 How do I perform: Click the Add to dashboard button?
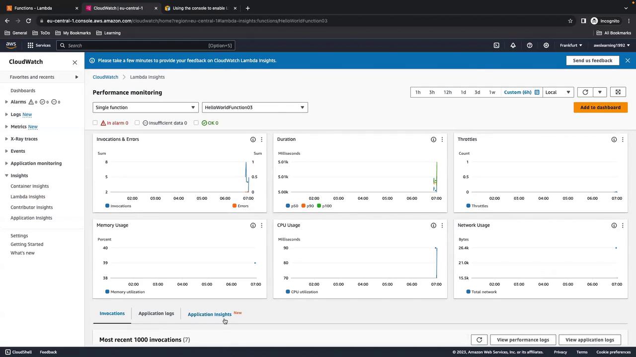[x=600, y=108]
